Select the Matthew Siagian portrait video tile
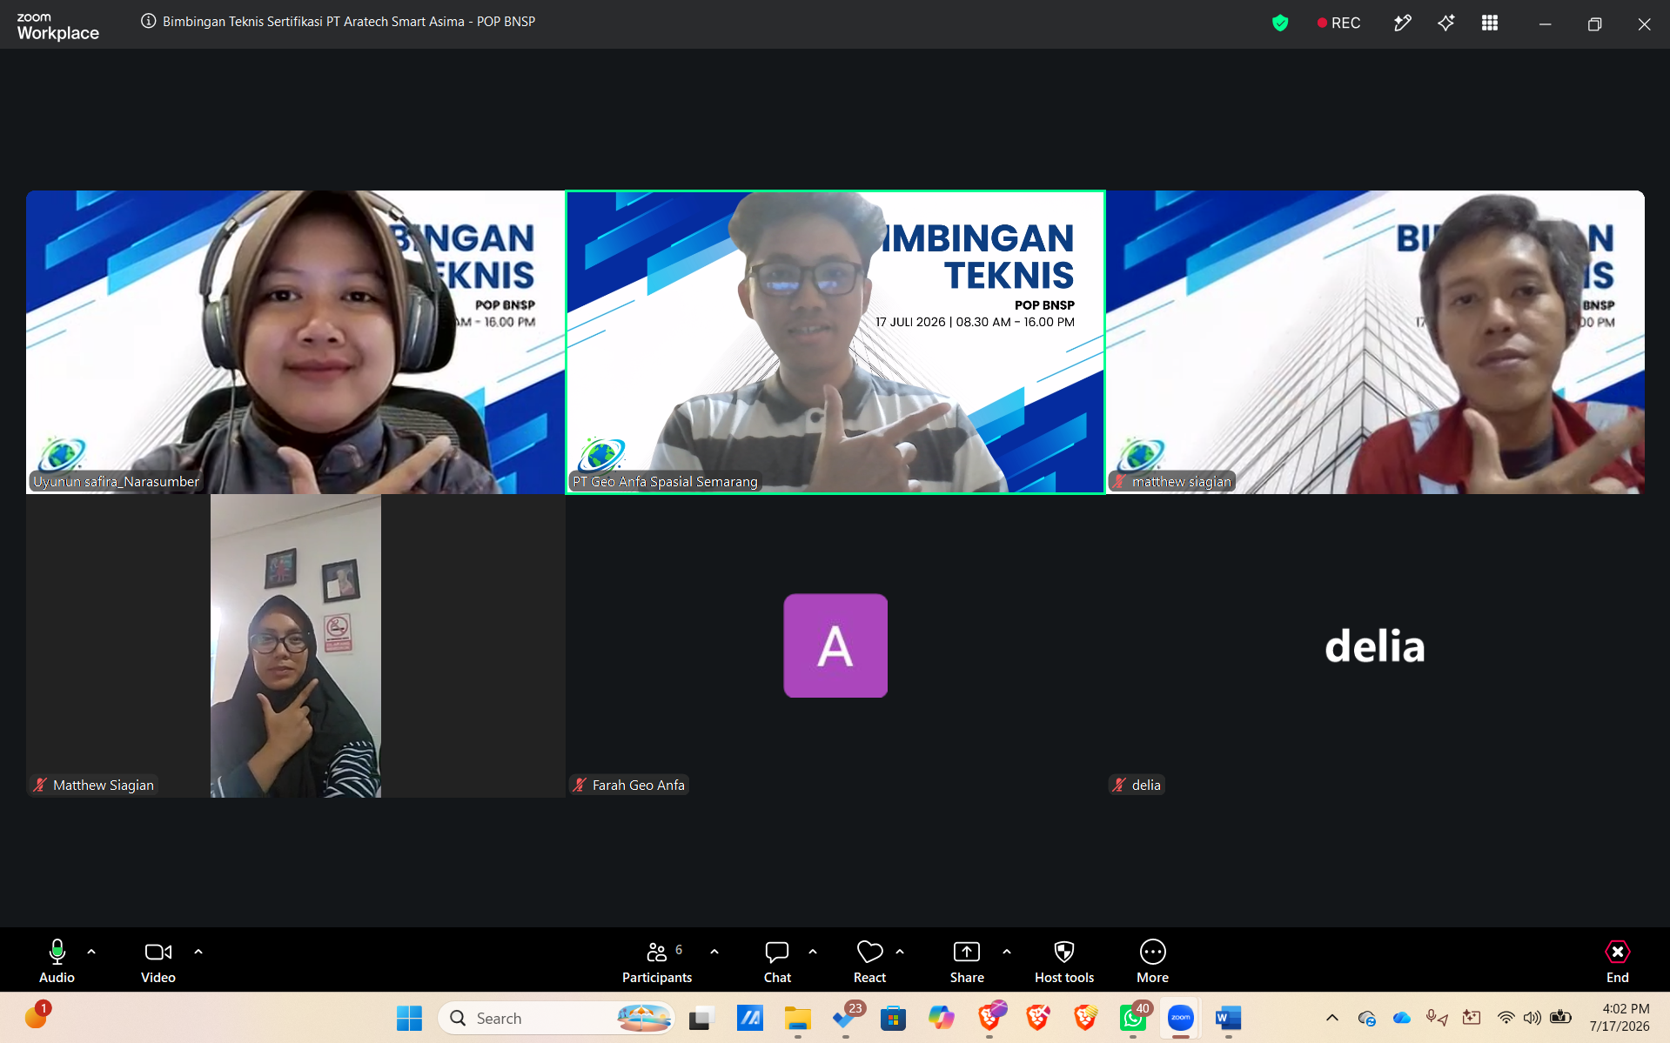1670x1043 pixels. pos(295,645)
